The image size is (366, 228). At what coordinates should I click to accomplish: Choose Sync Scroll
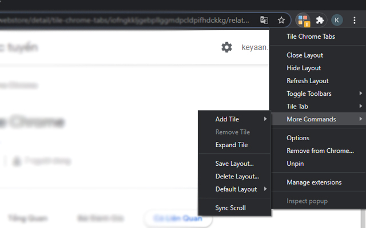click(234, 208)
